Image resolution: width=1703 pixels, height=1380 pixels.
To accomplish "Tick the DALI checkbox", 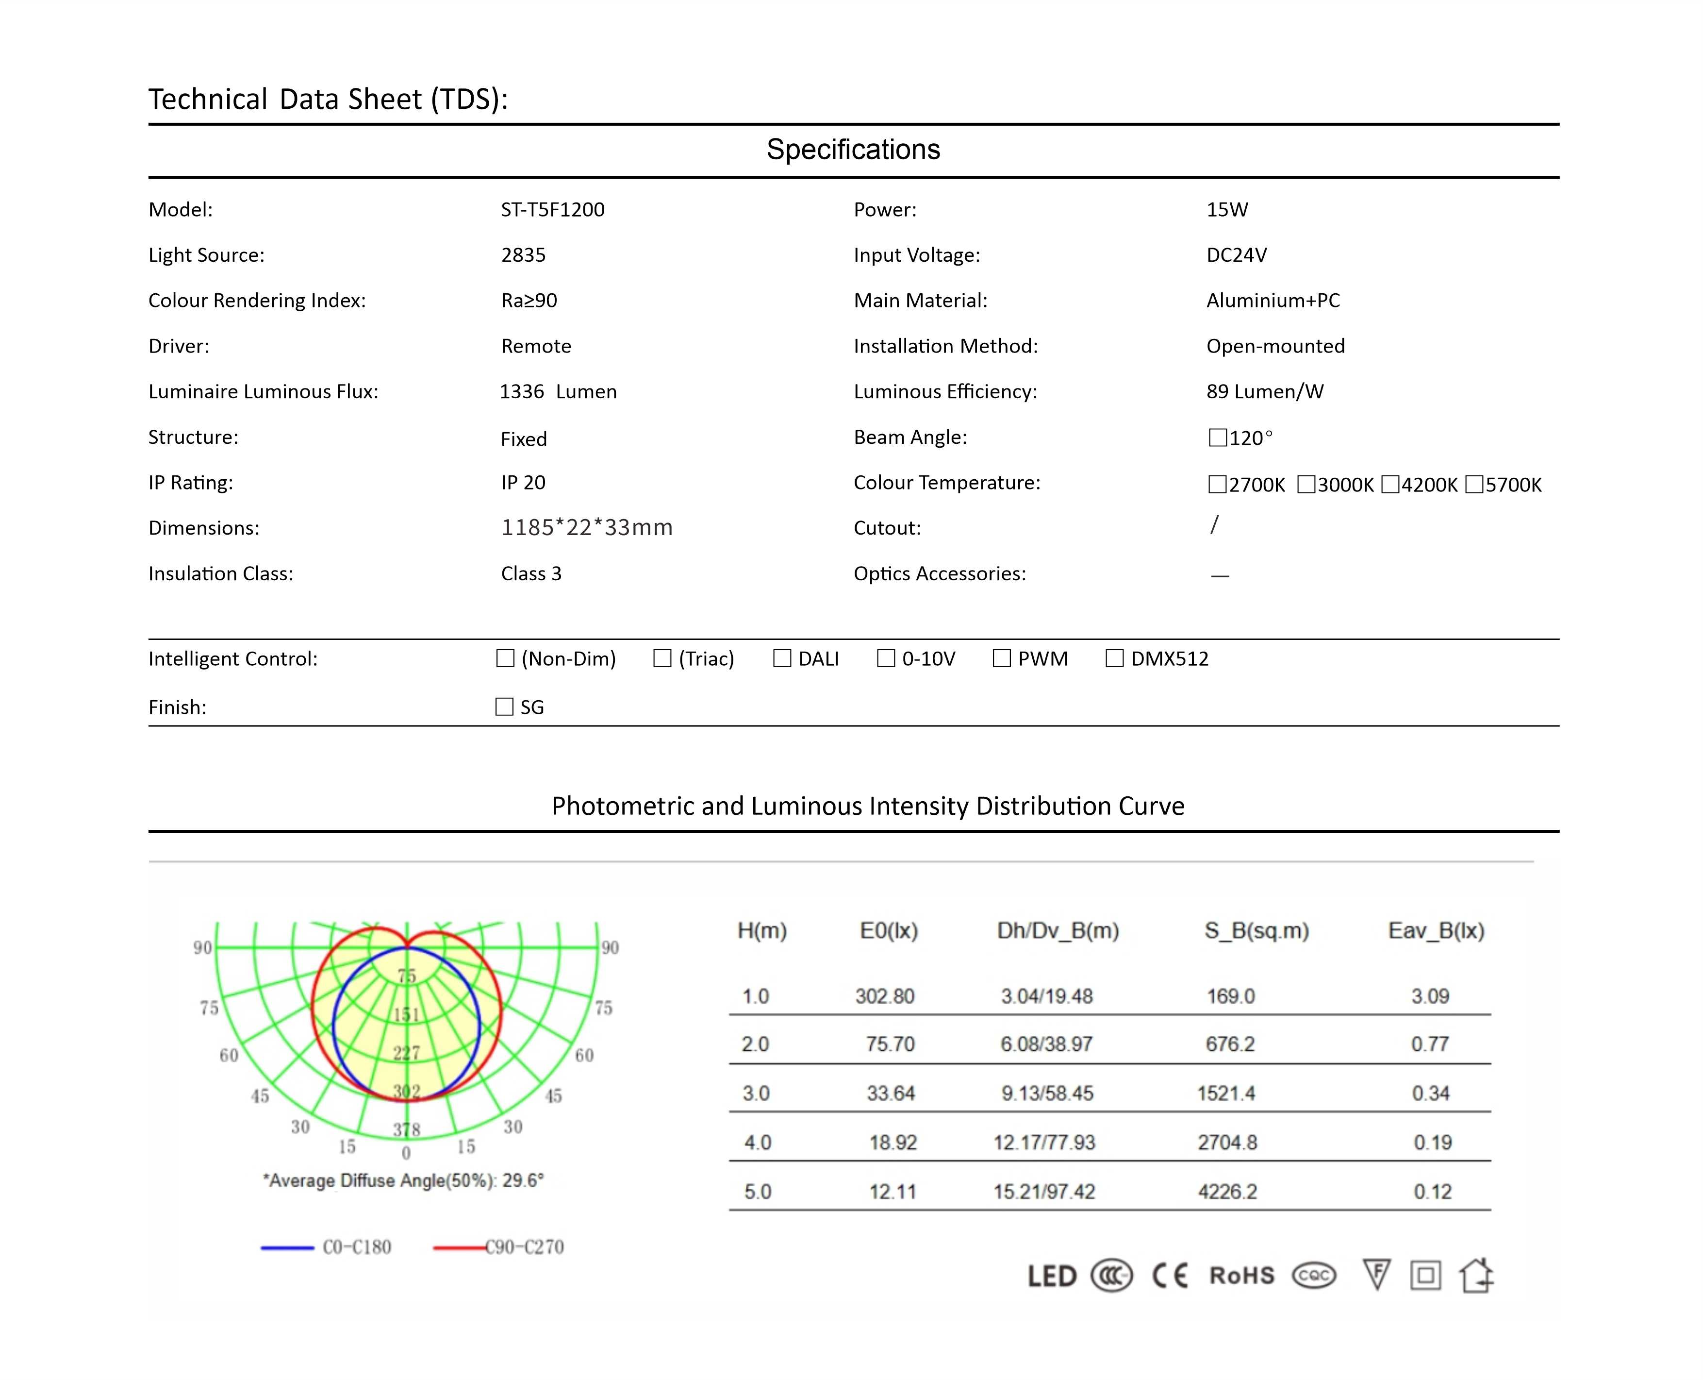I will (x=782, y=658).
